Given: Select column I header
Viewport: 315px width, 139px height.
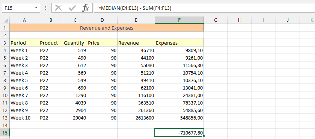Looking at the screenshot, I should pyautogui.click(x=264, y=20).
